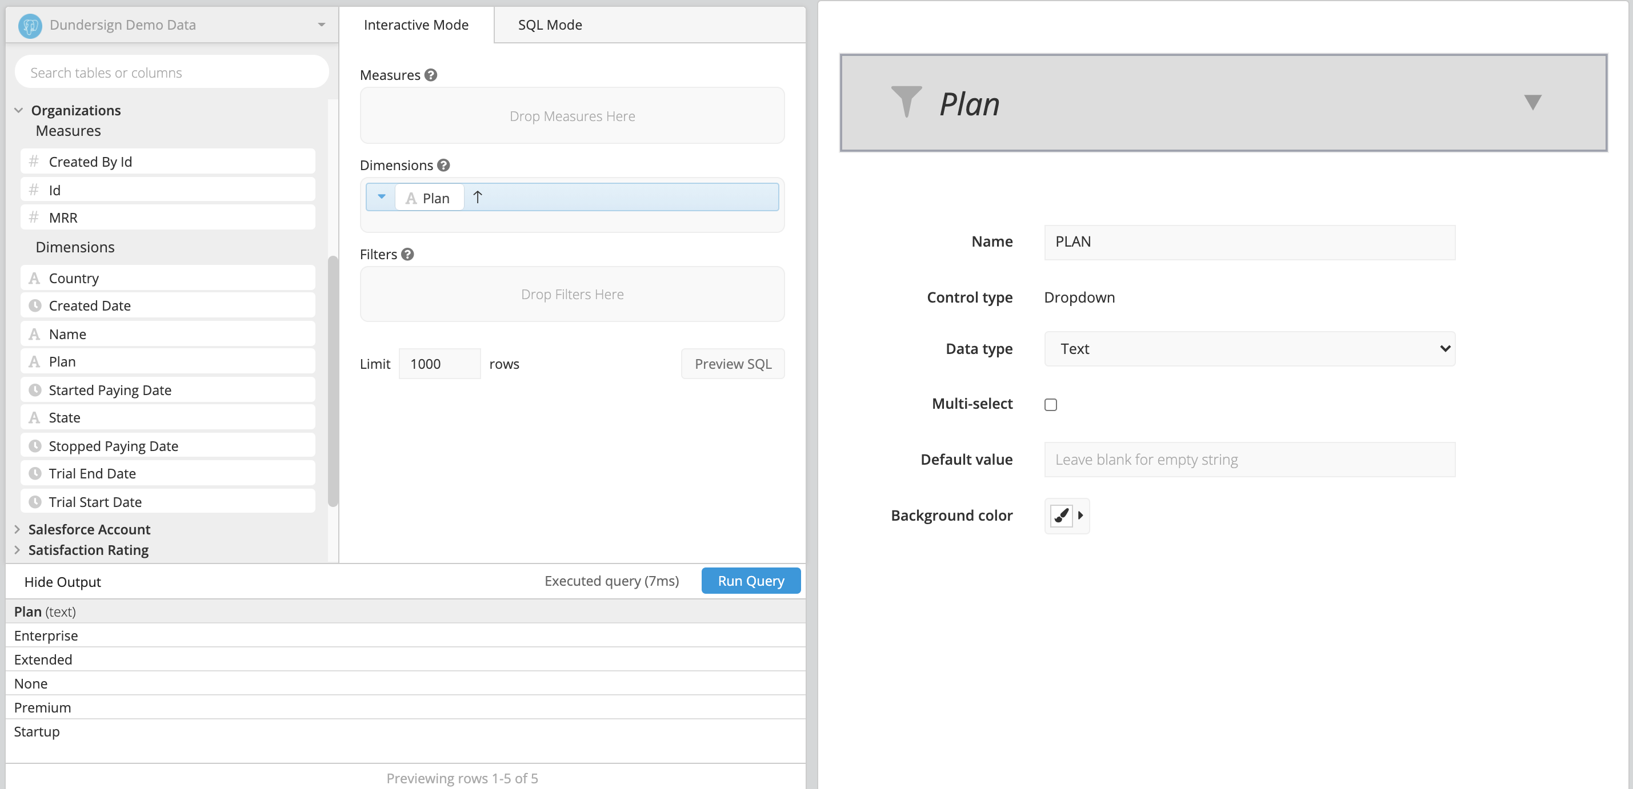Click the text icon next to State
The image size is (1633, 789).
[34, 418]
